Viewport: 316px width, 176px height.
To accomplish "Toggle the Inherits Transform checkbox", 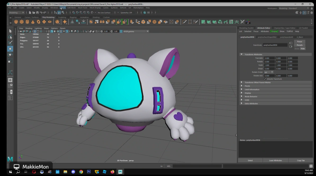I will (265, 79).
